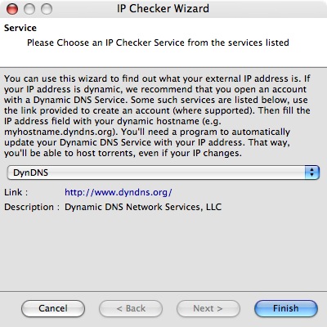Click 'you'll be able to host torrents' sentence

click(x=123, y=153)
